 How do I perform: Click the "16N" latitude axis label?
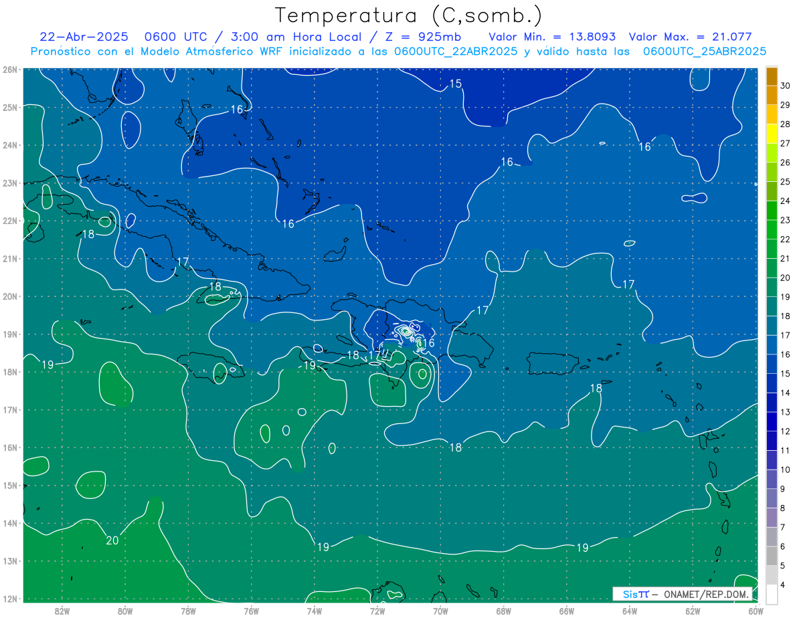(9, 447)
